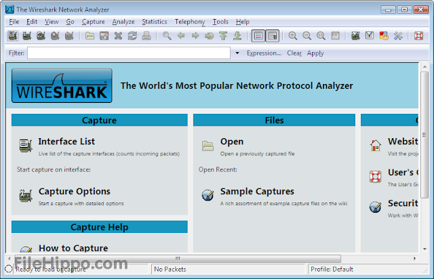
Task: Edit display filters toolbar icon
Action: coord(370,36)
